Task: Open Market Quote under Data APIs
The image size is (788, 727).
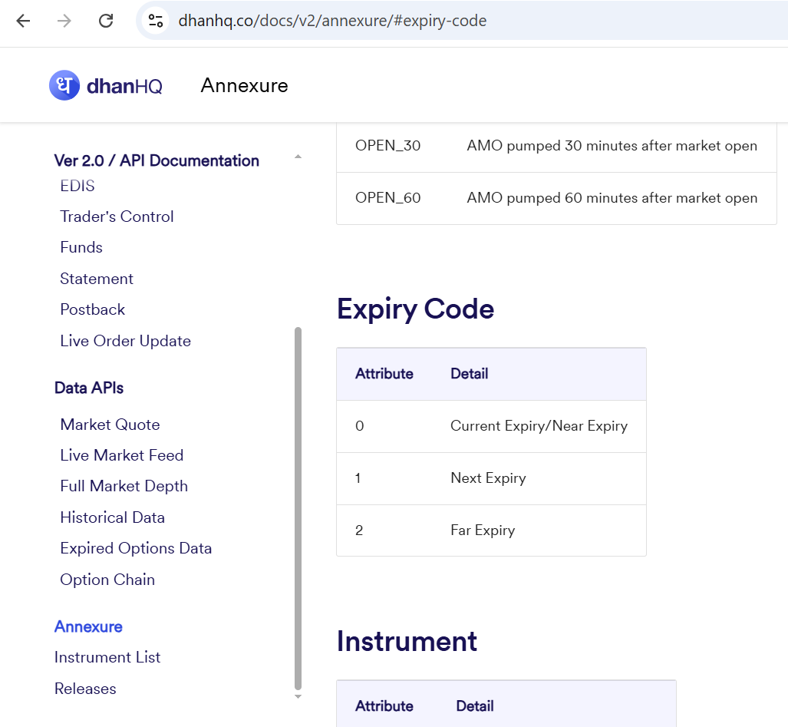Action: pos(110,425)
